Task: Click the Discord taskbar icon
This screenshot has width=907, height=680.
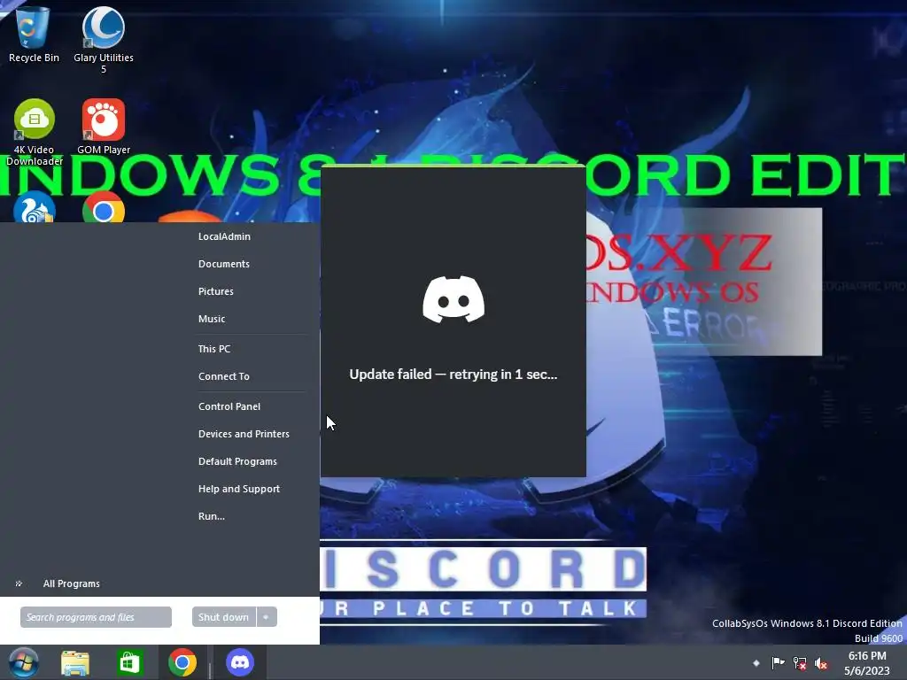Action: 239,662
